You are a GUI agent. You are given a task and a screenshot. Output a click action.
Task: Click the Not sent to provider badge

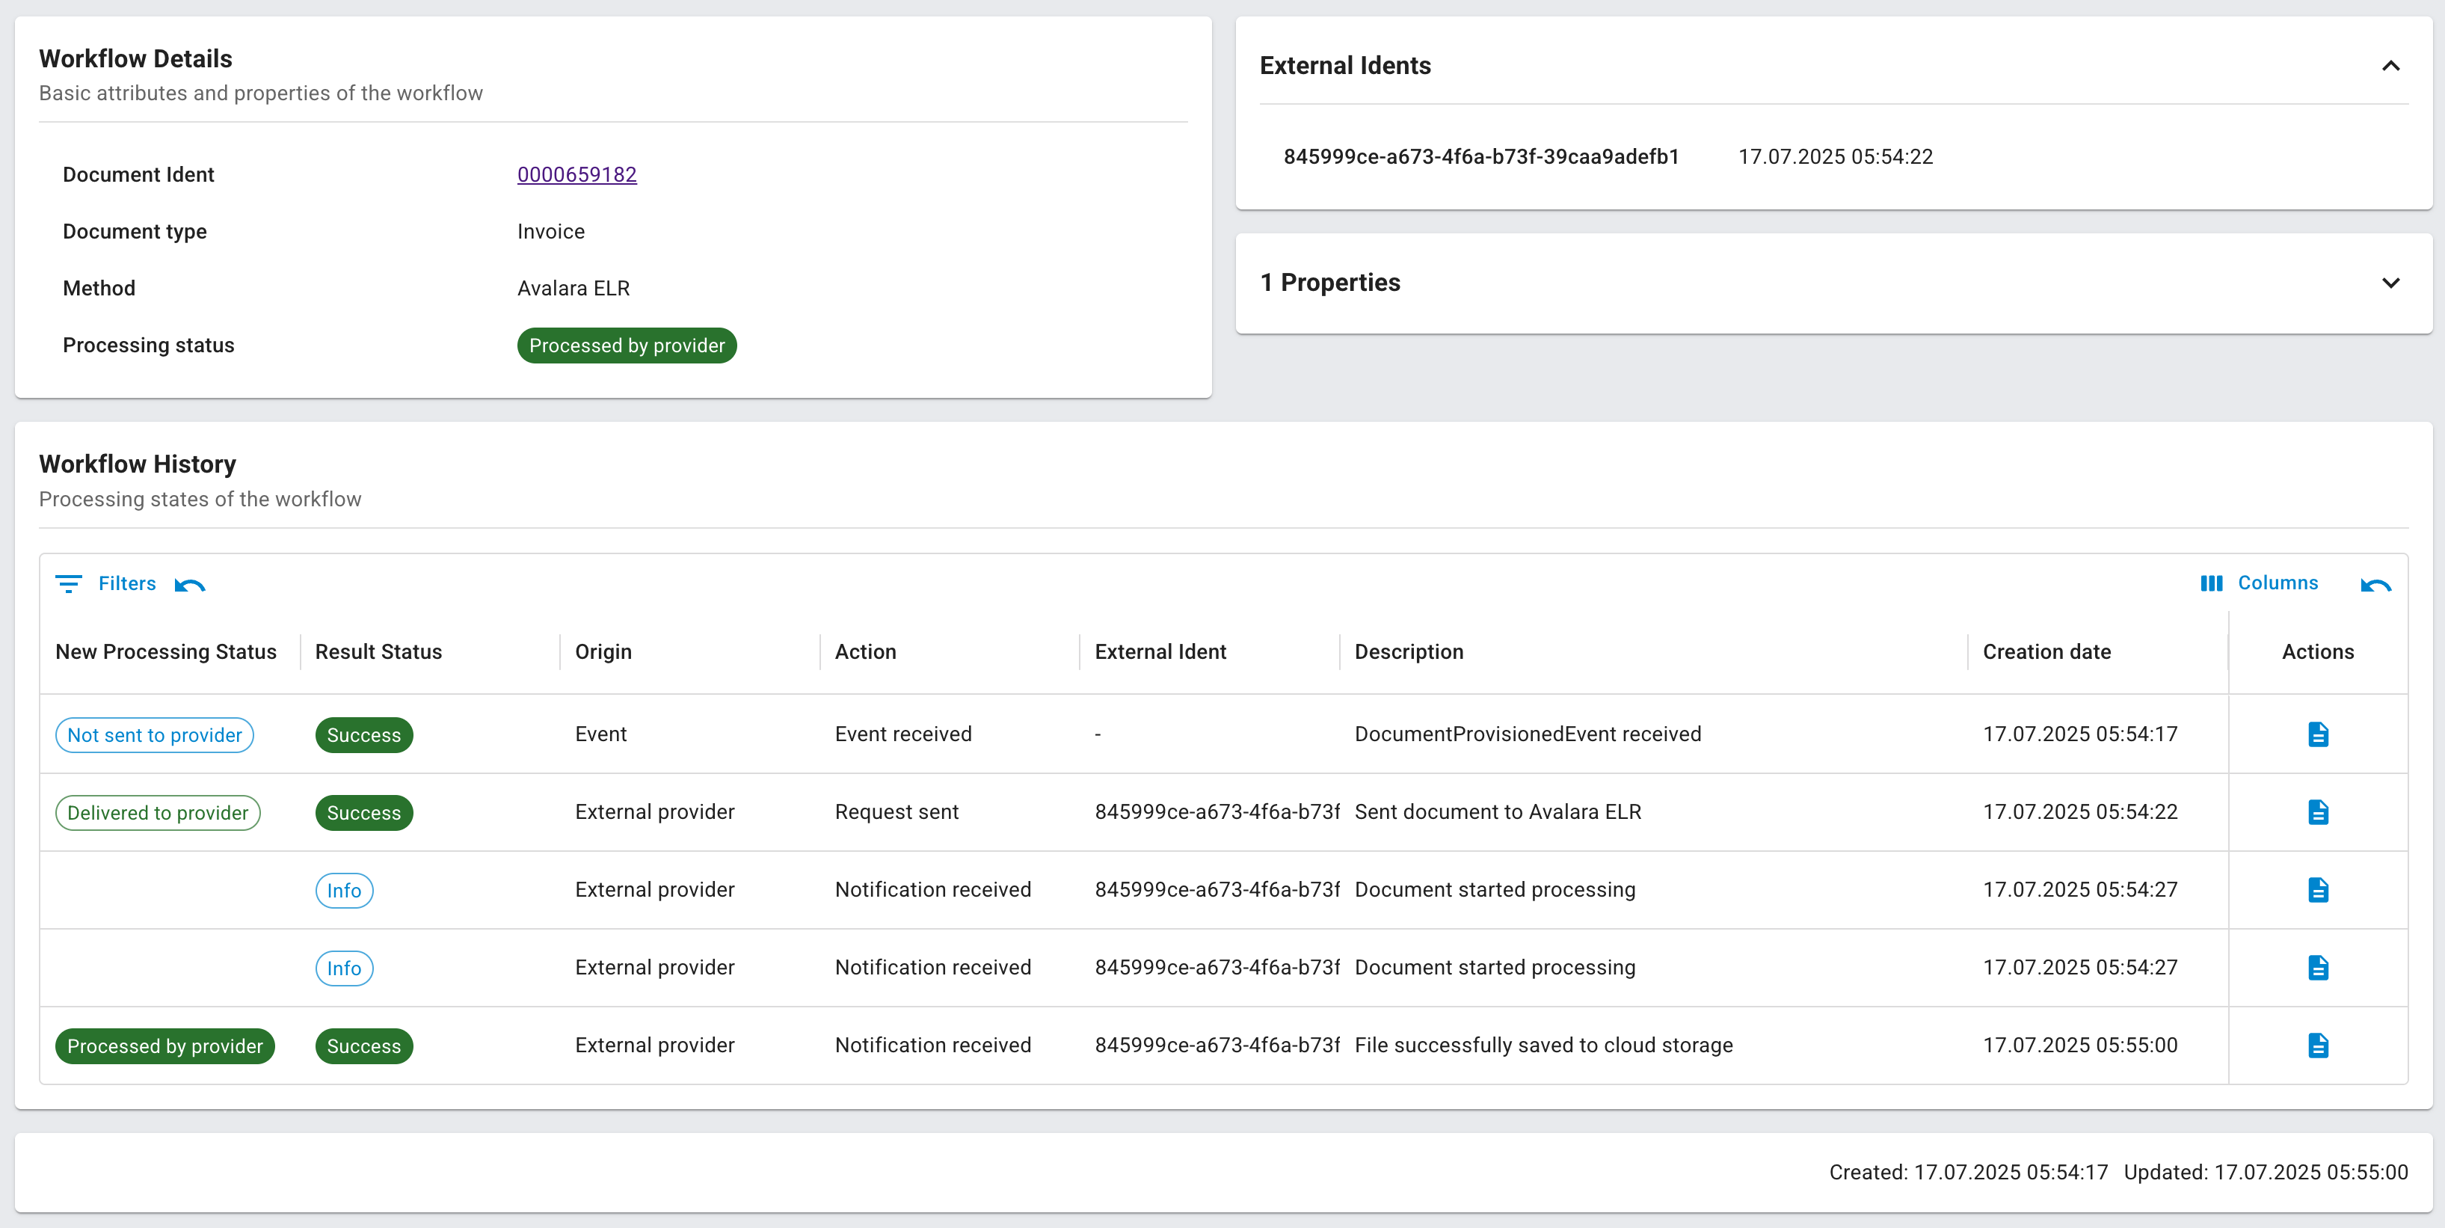155,735
